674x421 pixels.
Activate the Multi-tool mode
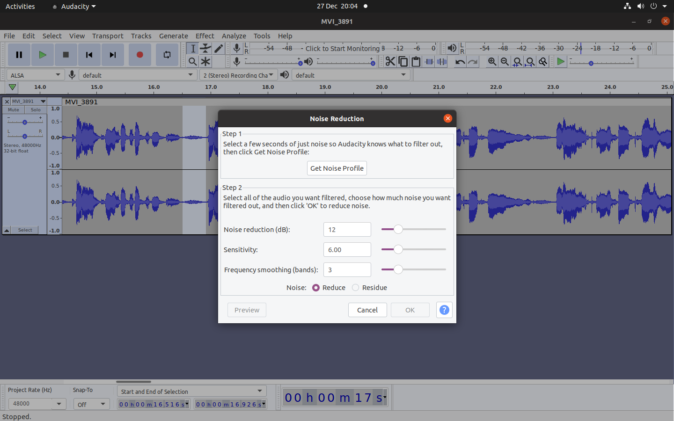coord(205,61)
